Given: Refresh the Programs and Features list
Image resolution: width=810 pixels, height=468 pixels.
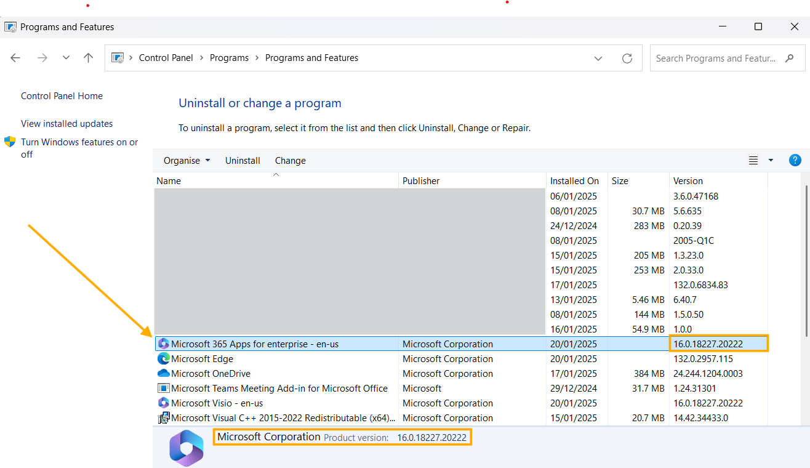Looking at the screenshot, I should [627, 58].
